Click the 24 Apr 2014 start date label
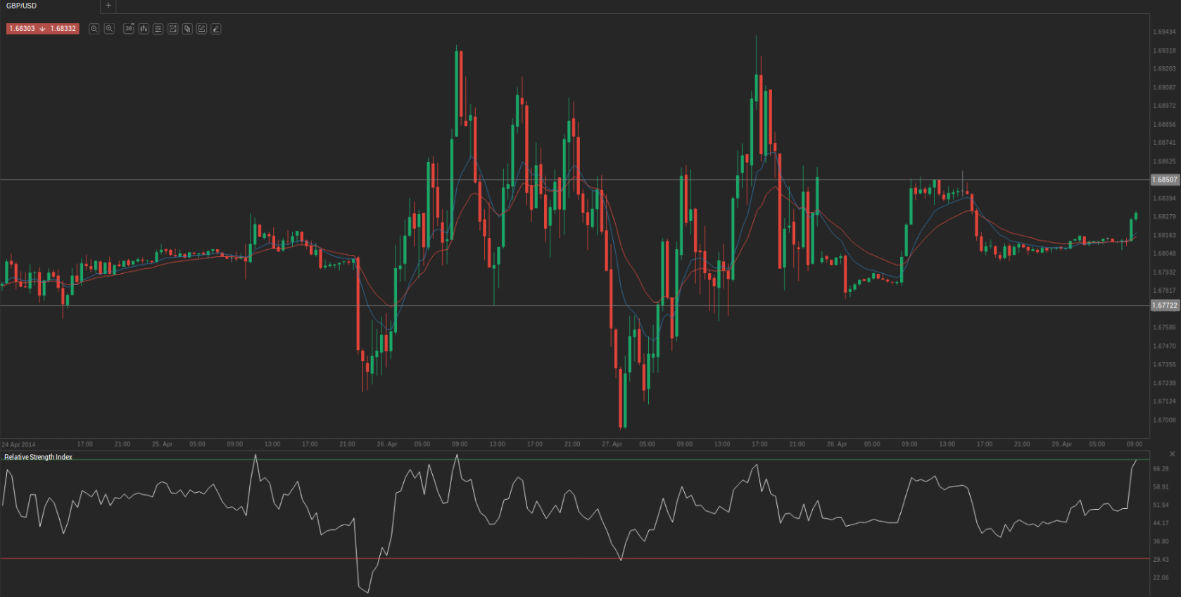Image resolution: width=1181 pixels, height=597 pixels. (18, 445)
